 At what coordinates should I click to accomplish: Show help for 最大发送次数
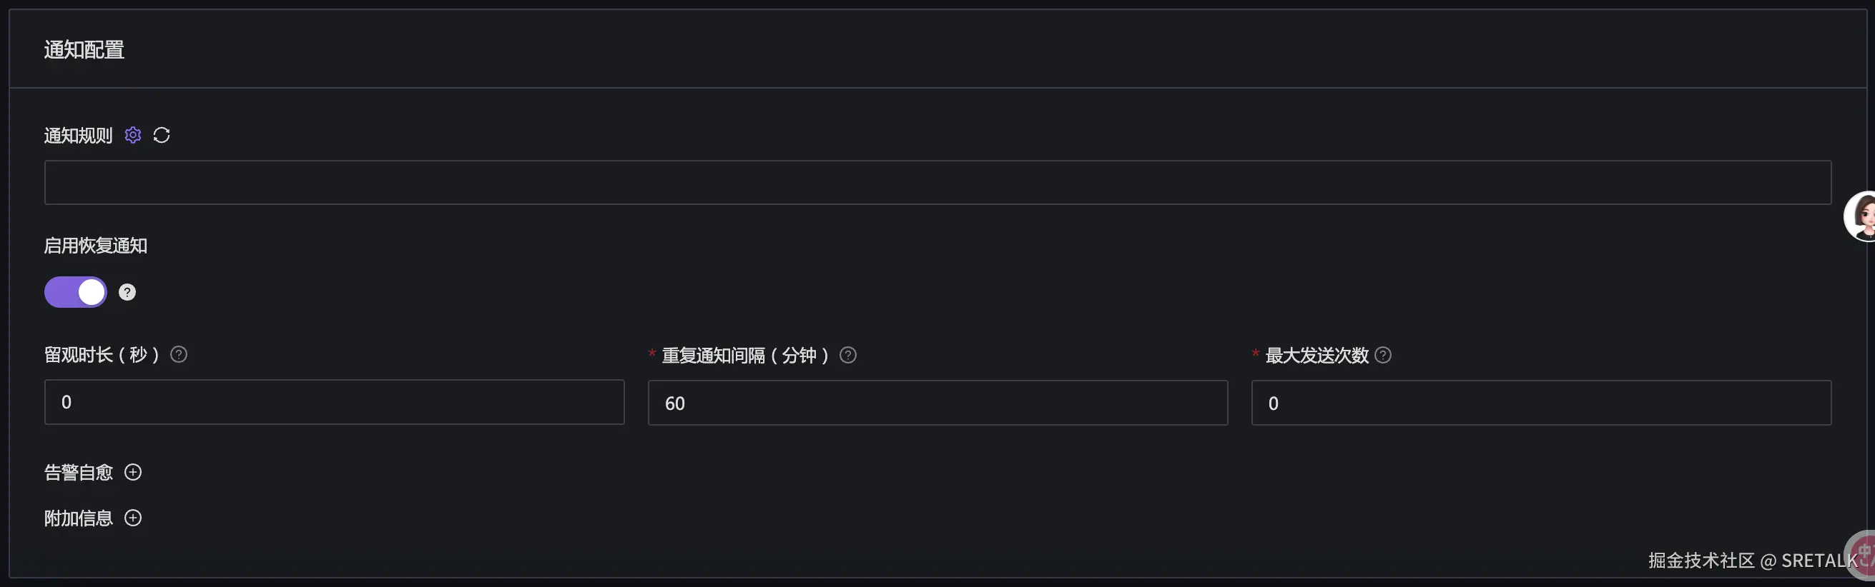pos(1383,355)
